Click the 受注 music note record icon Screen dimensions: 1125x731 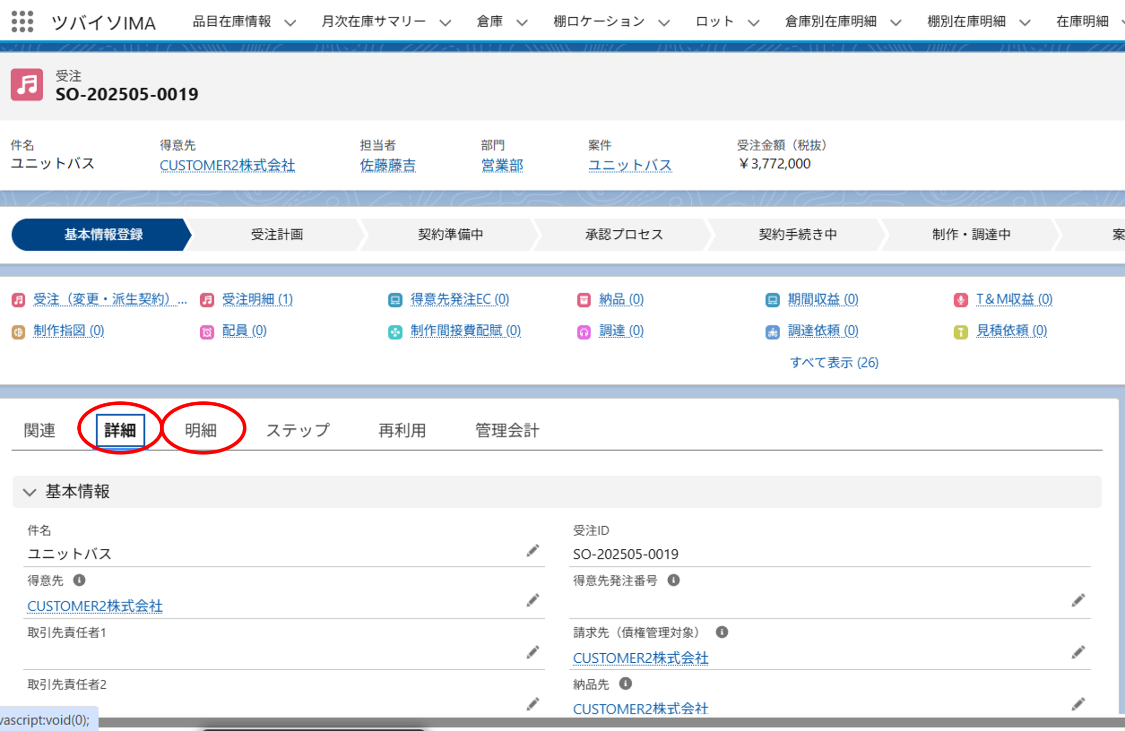coord(27,85)
